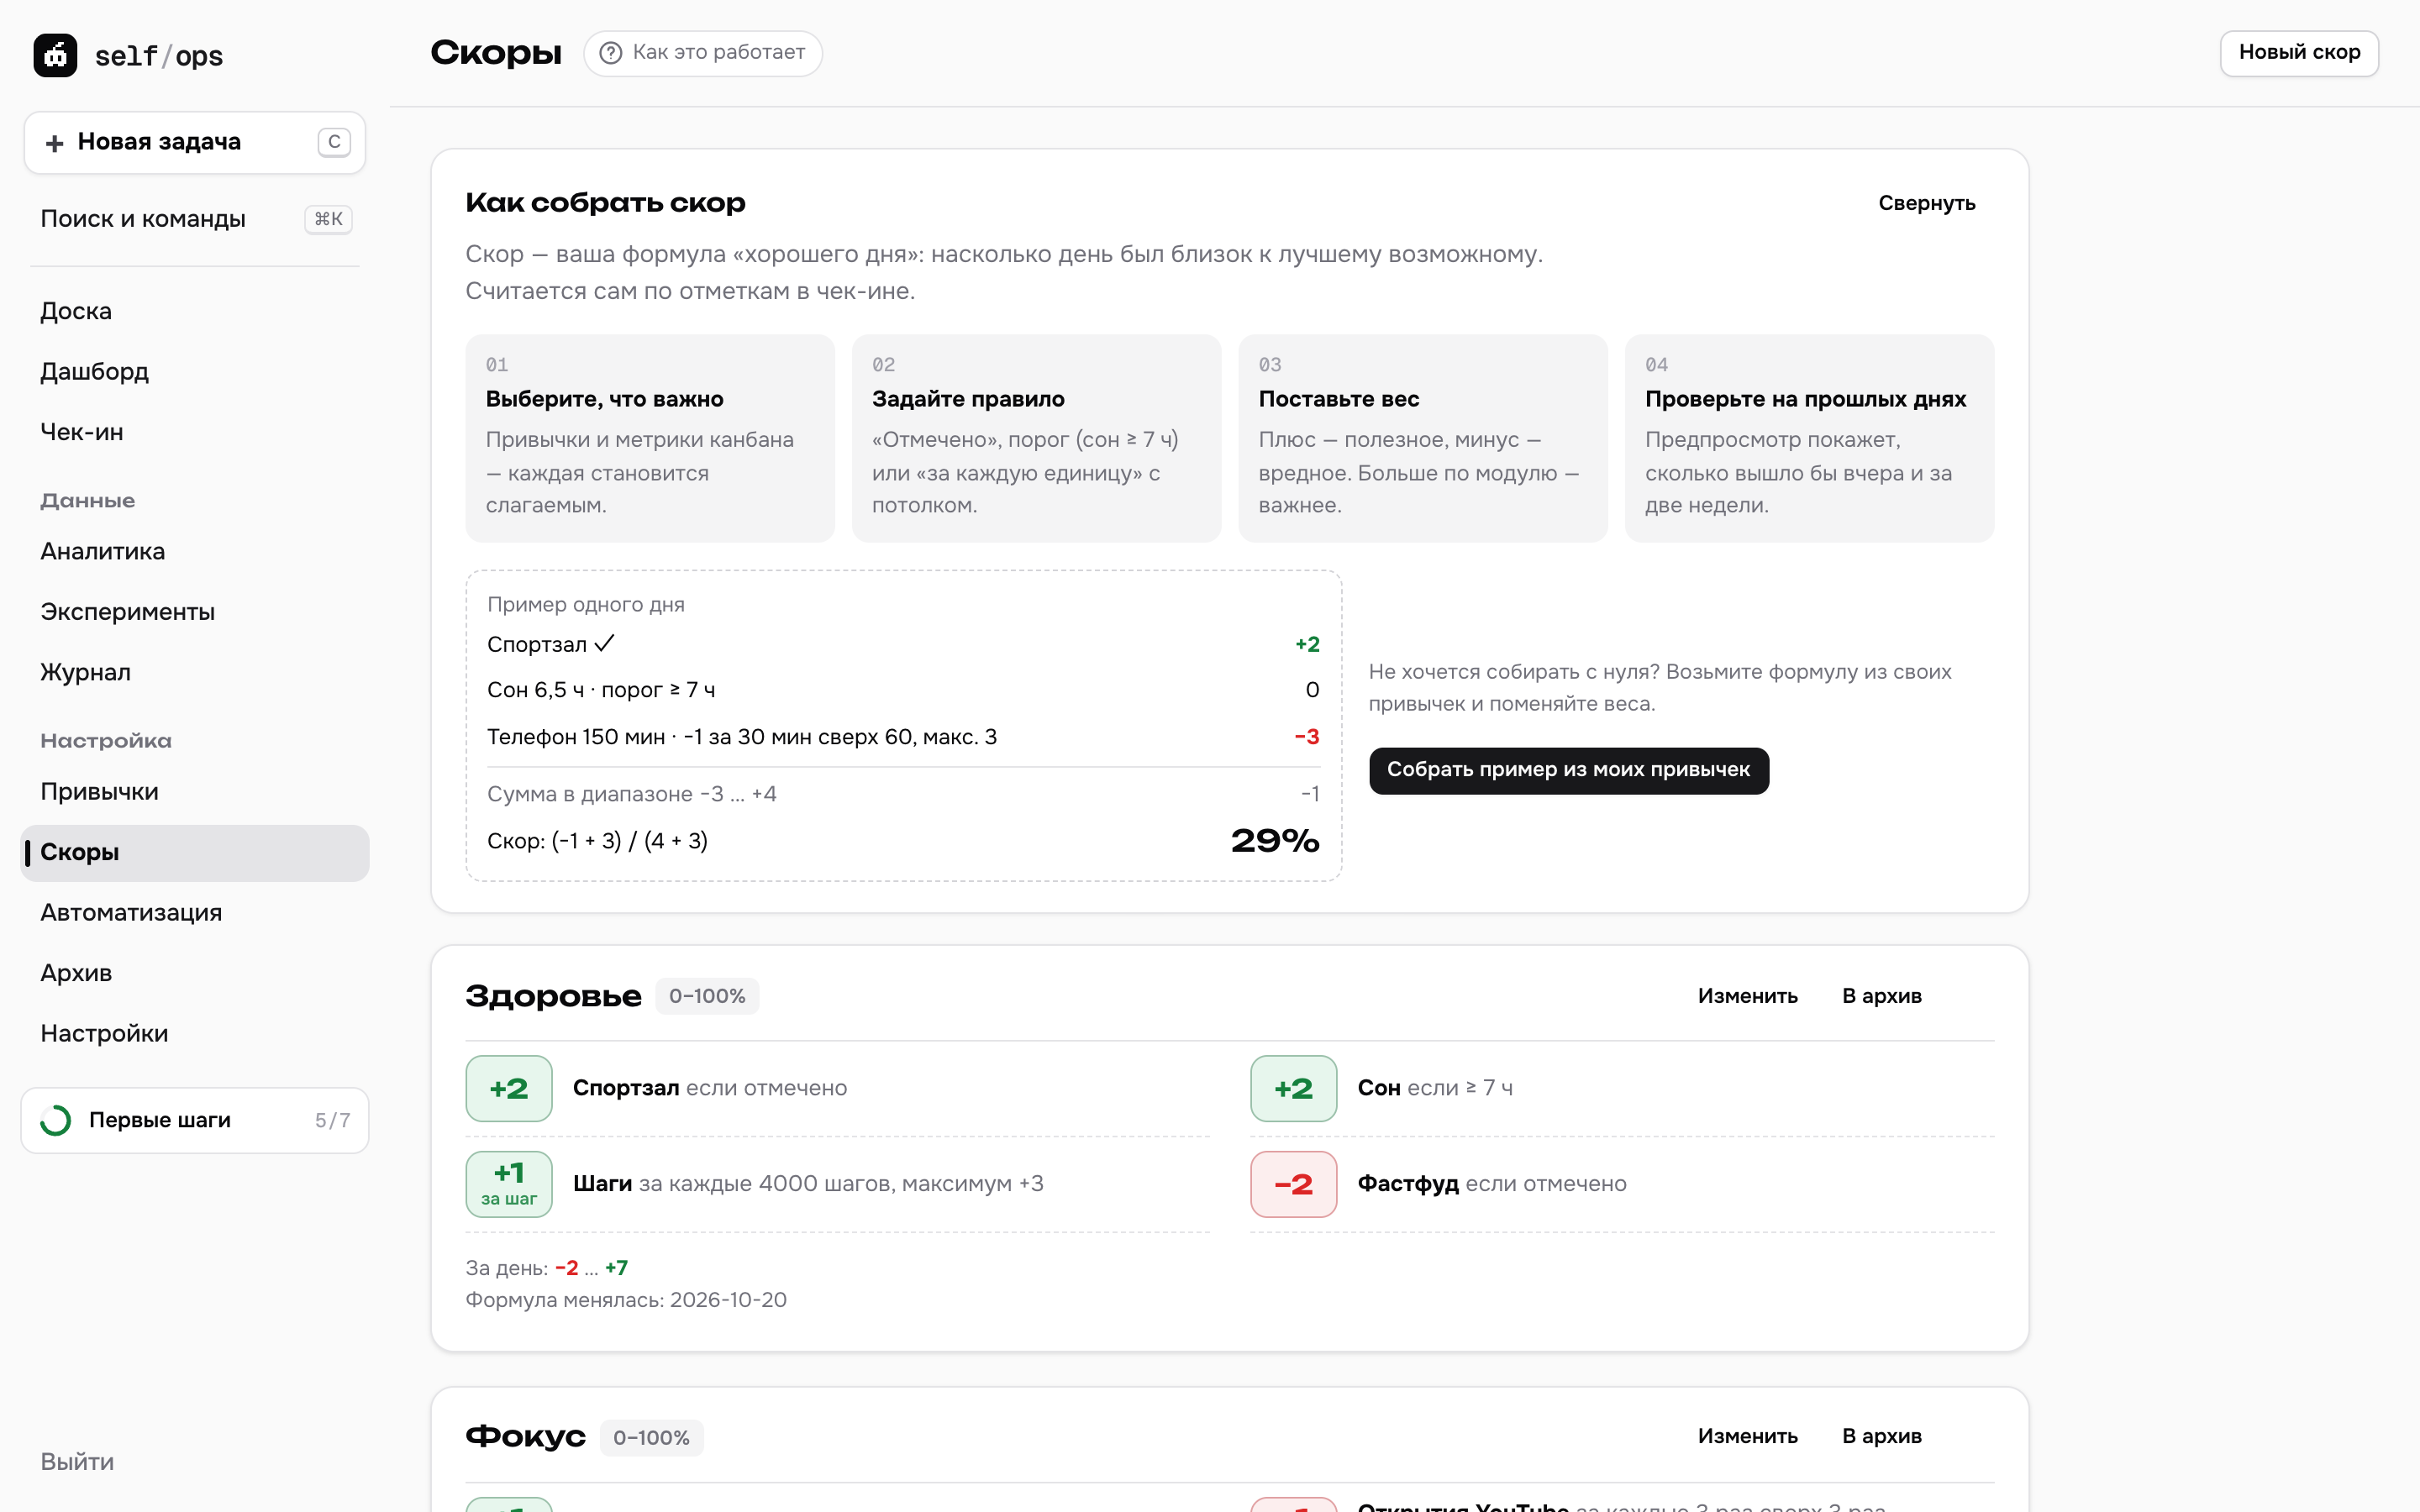Click the 0–100% tag beside Здоровье
This screenshot has width=2420, height=1512.
pyautogui.click(x=707, y=996)
